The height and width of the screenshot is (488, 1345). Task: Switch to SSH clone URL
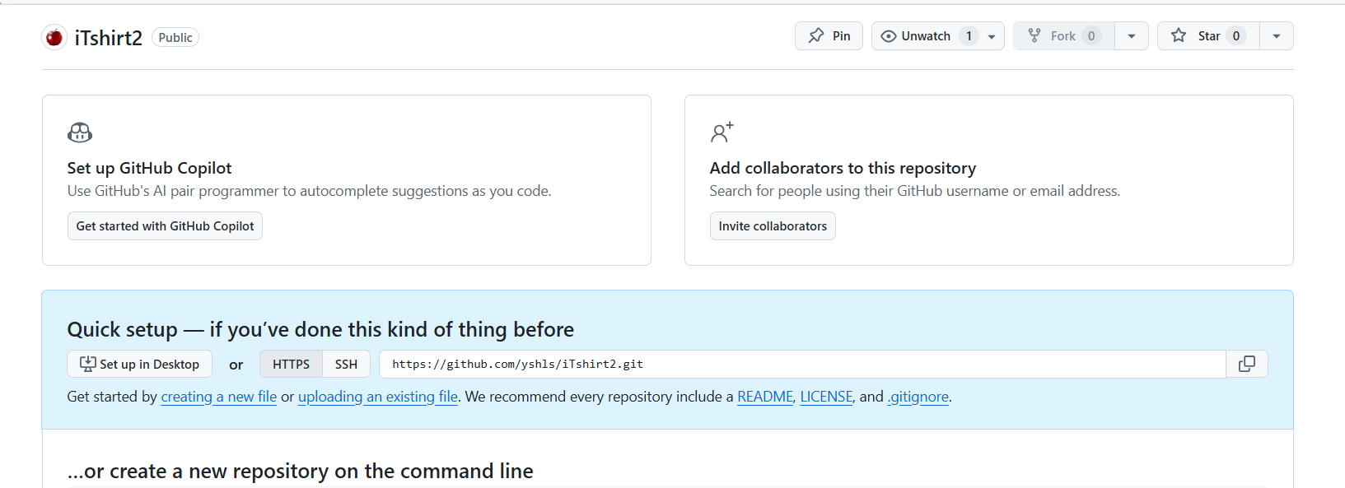347,364
